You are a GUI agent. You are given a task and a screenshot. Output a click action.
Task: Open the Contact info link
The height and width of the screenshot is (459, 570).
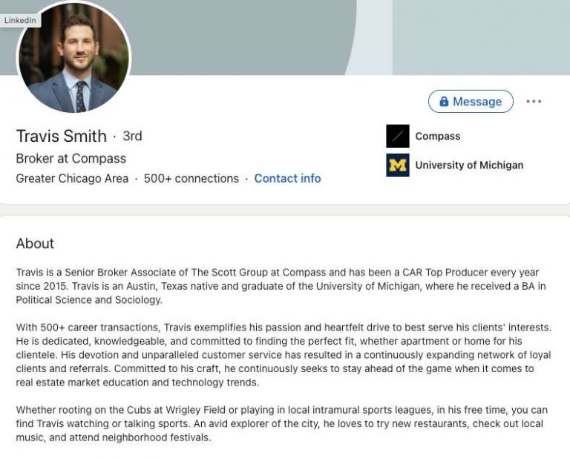pyautogui.click(x=287, y=178)
